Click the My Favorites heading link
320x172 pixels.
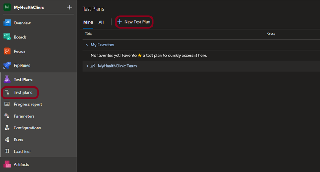(102, 45)
